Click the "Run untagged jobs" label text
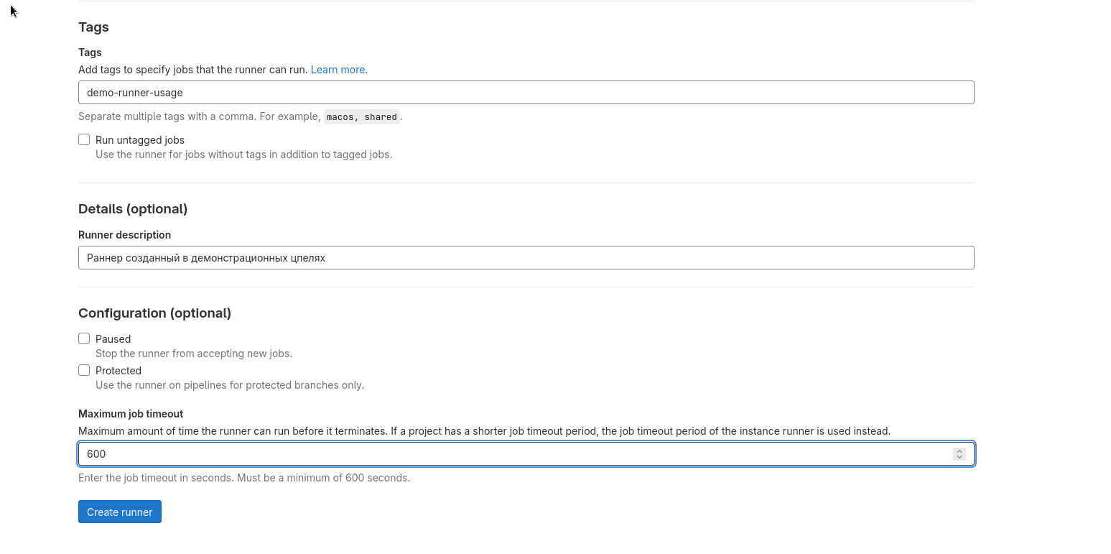Image resolution: width=1111 pixels, height=554 pixels. click(x=140, y=140)
